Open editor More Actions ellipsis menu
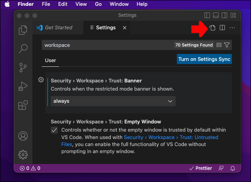Image resolution: width=251 pixels, height=182 pixels. [232, 28]
